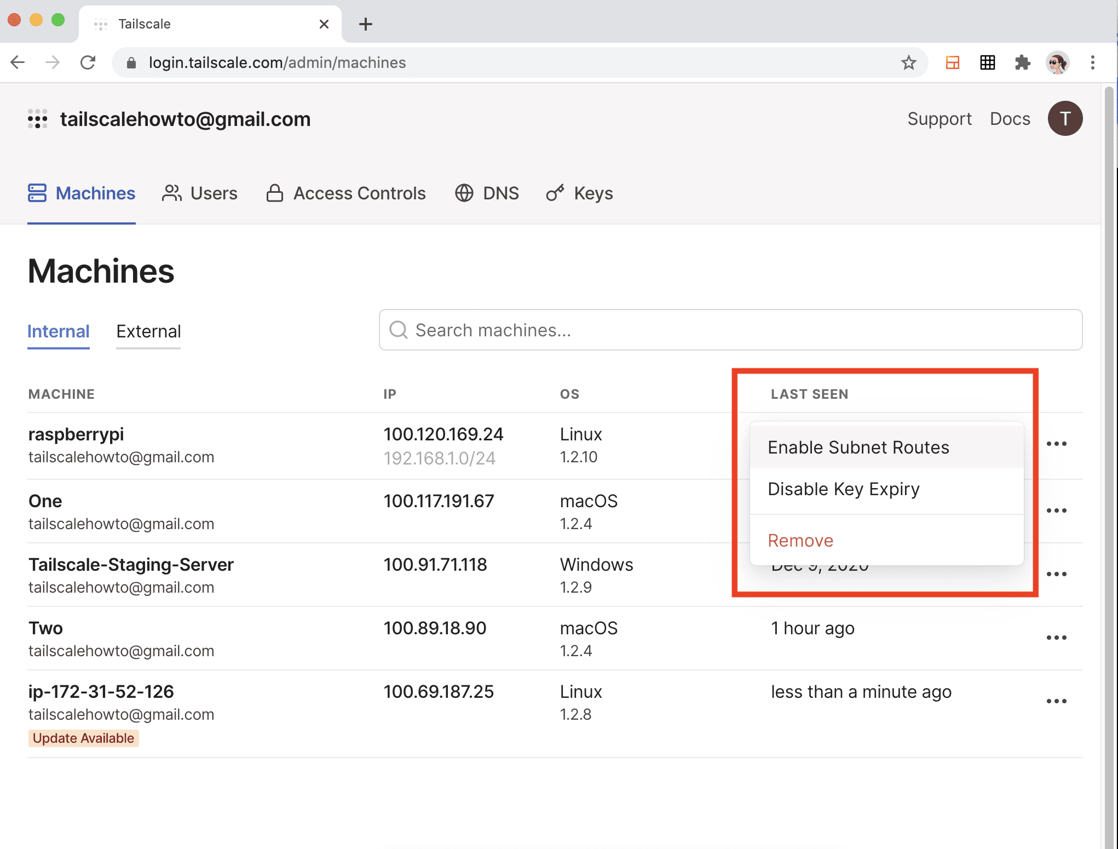
Task: Click the address bar URL
Action: pyautogui.click(x=277, y=63)
